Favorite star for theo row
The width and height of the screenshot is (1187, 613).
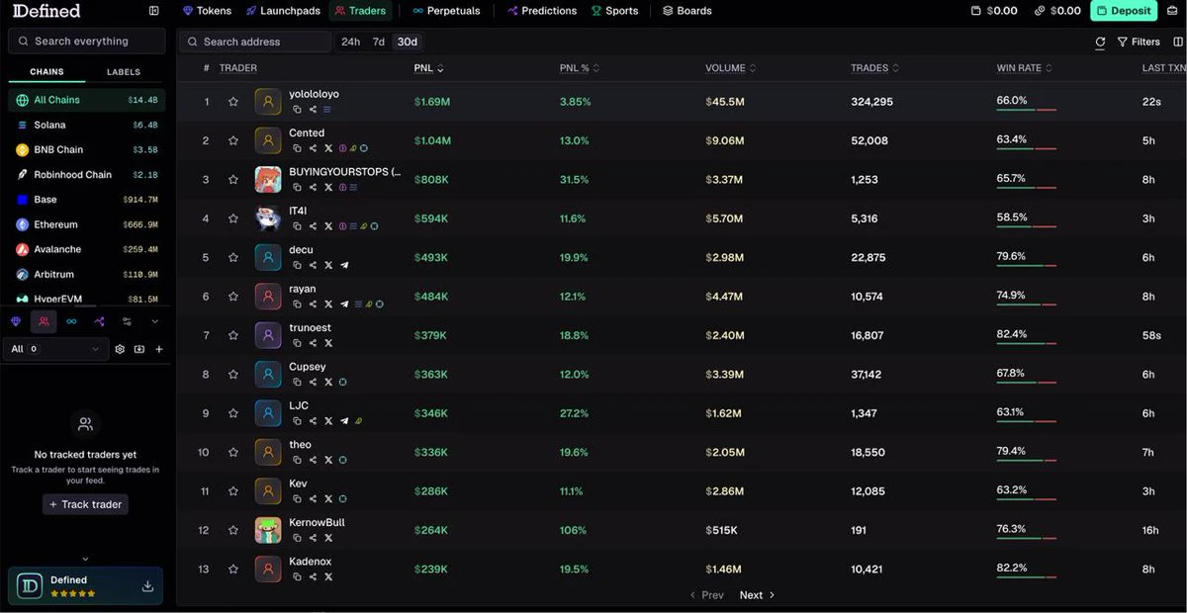(x=233, y=453)
